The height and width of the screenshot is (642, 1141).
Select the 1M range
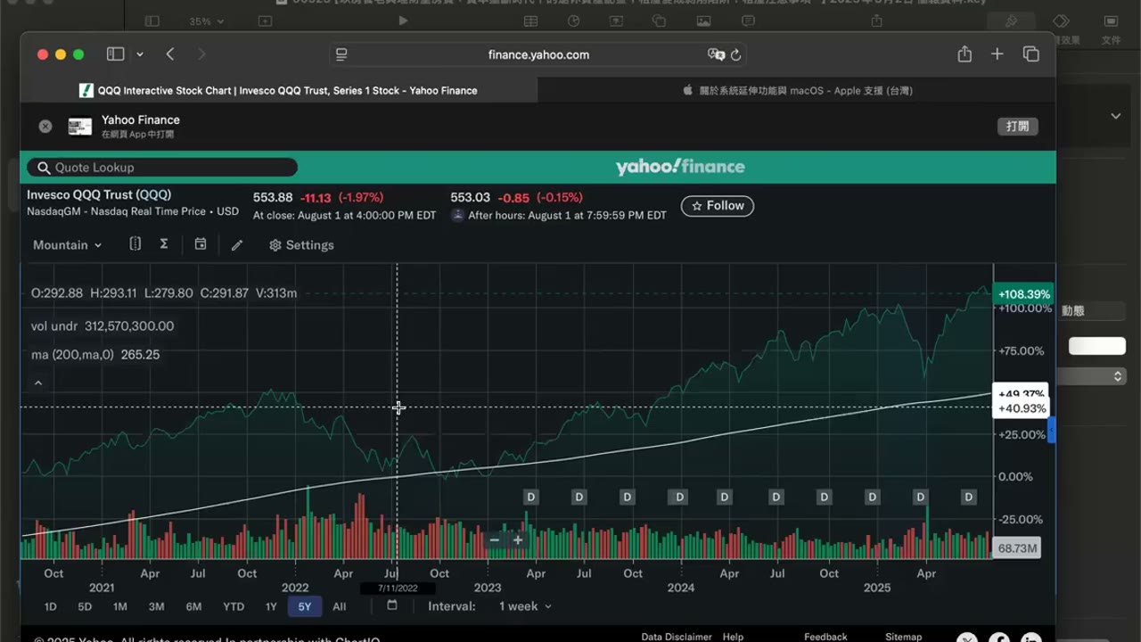[119, 606]
